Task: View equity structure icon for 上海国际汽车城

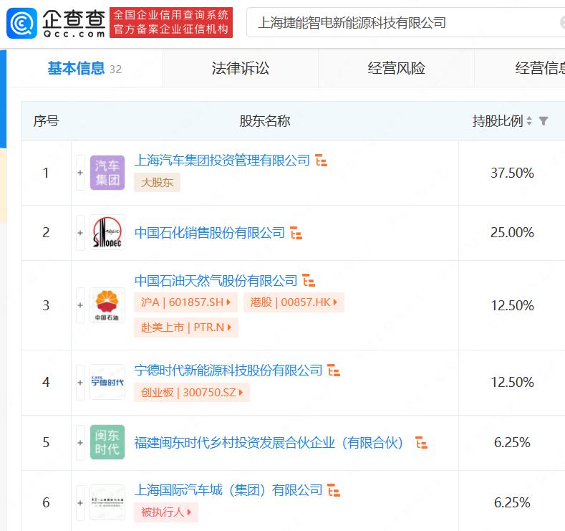Action: point(334,491)
